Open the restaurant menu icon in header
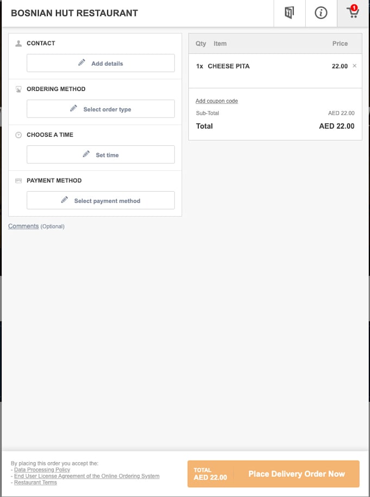 (x=289, y=13)
